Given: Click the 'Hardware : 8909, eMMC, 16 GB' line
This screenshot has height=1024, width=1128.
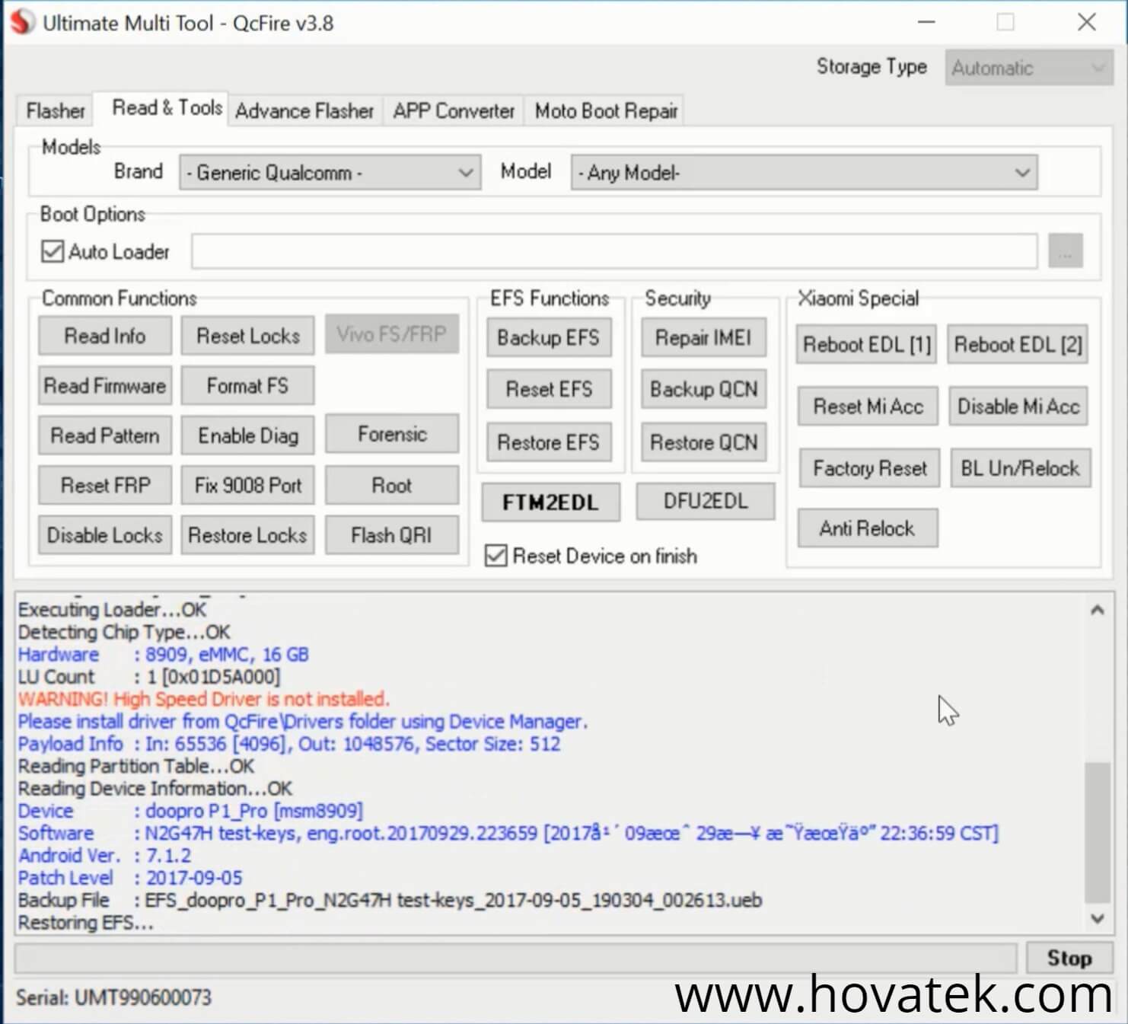Looking at the screenshot, I should [163, 654].
